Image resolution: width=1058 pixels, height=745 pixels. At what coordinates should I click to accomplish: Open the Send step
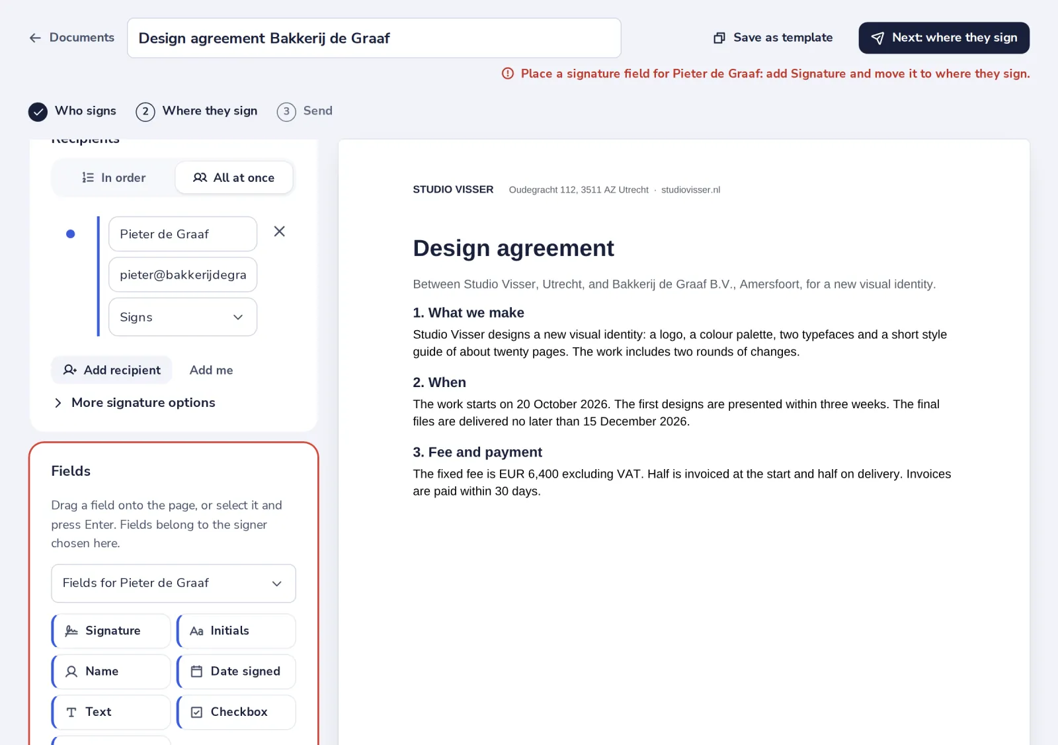(x=305, y=111)
